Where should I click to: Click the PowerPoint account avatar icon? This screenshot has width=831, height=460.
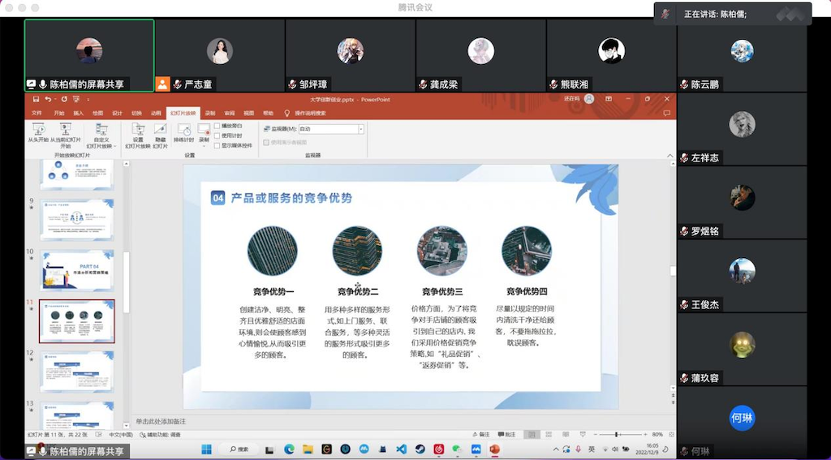(589, 99)
